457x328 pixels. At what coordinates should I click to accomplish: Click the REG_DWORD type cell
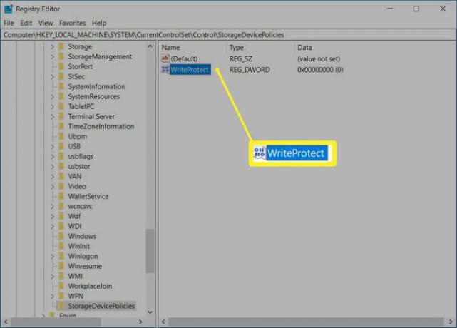coord(250,70)
